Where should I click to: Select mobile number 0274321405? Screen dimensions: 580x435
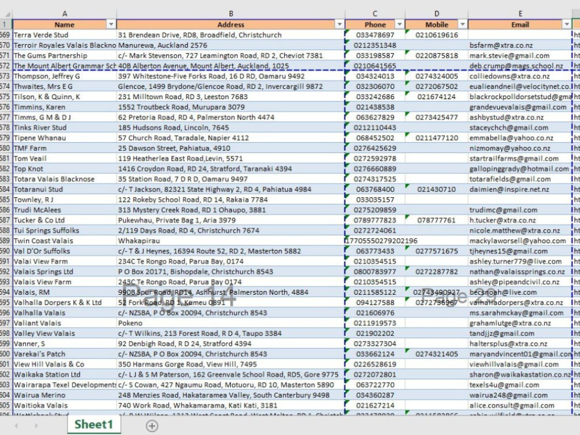tap(437, 354)
